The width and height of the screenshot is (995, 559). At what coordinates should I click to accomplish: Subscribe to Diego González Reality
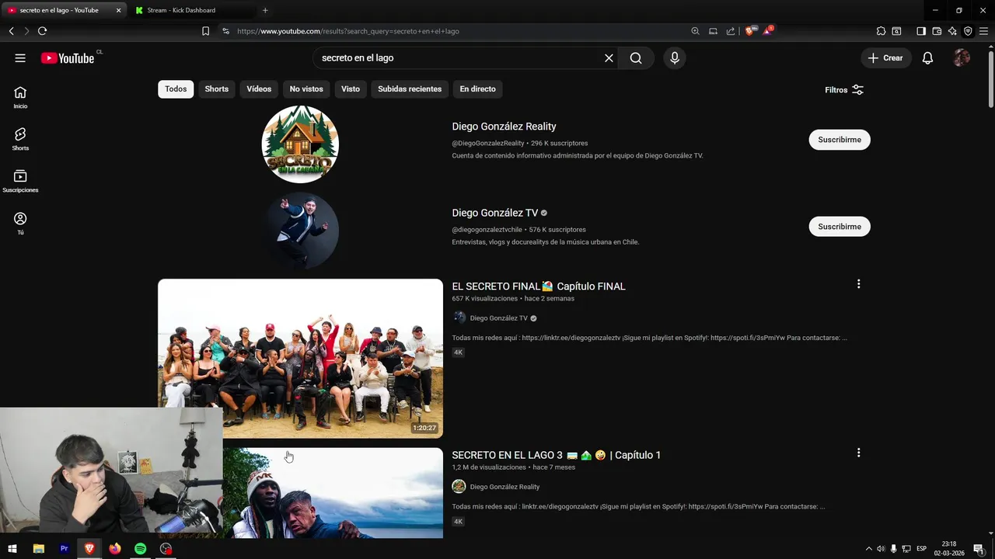point(840,140)
